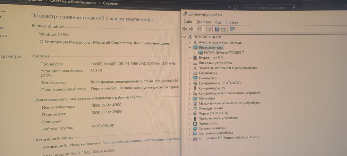Screen dimensions: 347x156
Task: Click the Forward arrow in Device Manager toolbar
Action: click(191, 29)
